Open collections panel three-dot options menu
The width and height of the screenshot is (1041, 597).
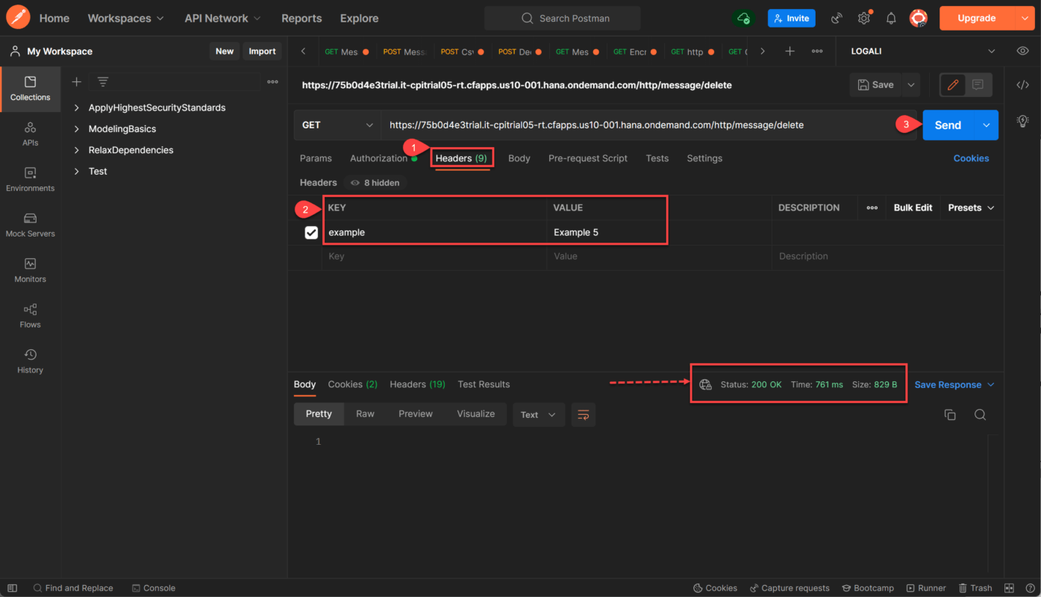click(x=272, y=81)
